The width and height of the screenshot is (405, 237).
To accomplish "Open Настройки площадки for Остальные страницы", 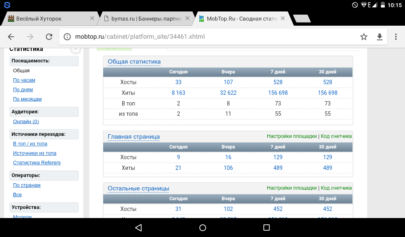I will coord(291,188).
